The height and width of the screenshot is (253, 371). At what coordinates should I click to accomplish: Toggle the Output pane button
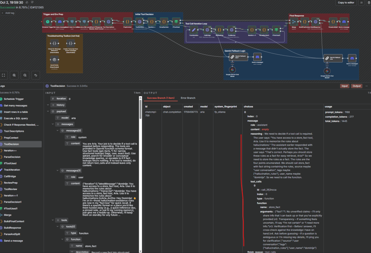pos(357,86)
